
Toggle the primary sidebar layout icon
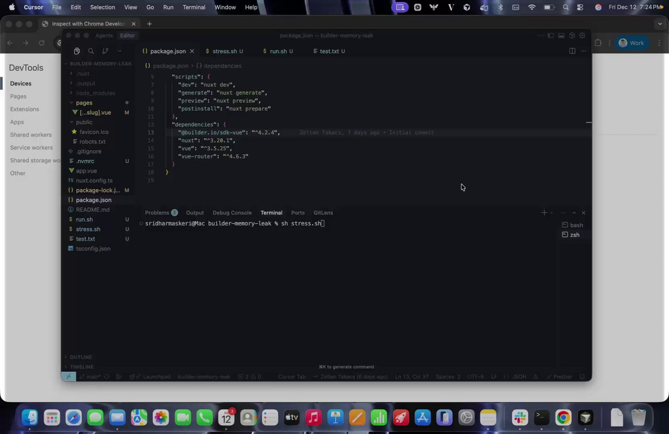pyautogui.click(x=551, y=36)
